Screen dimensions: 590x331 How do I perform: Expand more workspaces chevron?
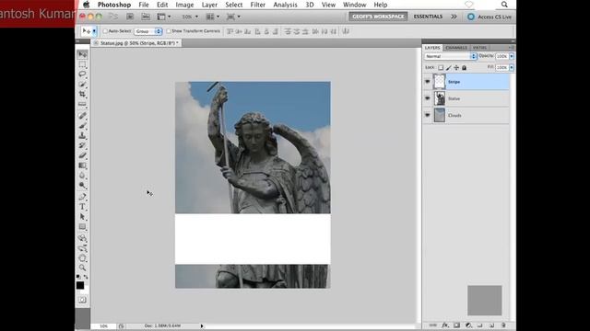pyautogui.click(x=454, y=17)
